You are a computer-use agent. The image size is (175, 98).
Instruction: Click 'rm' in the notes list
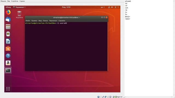[x=126, y=10]
